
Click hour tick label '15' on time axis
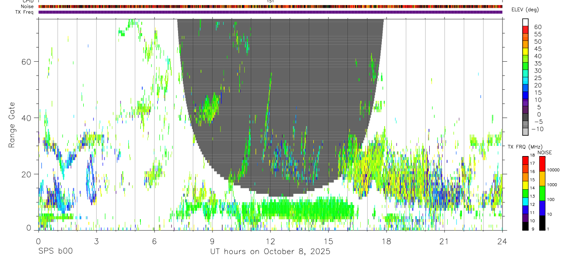pyautogui.click(x=329, y=241)
